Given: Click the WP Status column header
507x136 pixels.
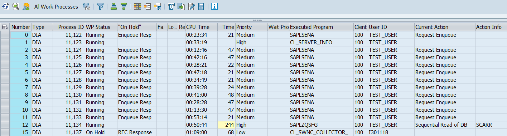Looking at the screenshot, I should [x=101, y=27].
